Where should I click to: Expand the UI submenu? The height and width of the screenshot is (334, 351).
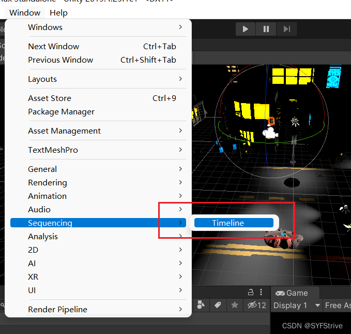[x=98, y=291]
